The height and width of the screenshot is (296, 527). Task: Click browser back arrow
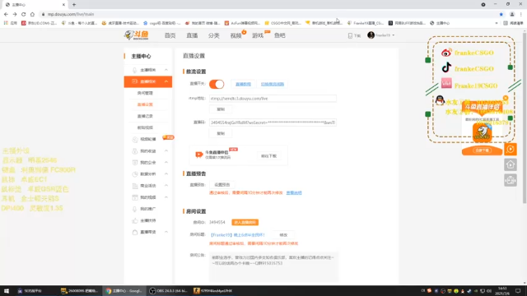tap(6, 14)
